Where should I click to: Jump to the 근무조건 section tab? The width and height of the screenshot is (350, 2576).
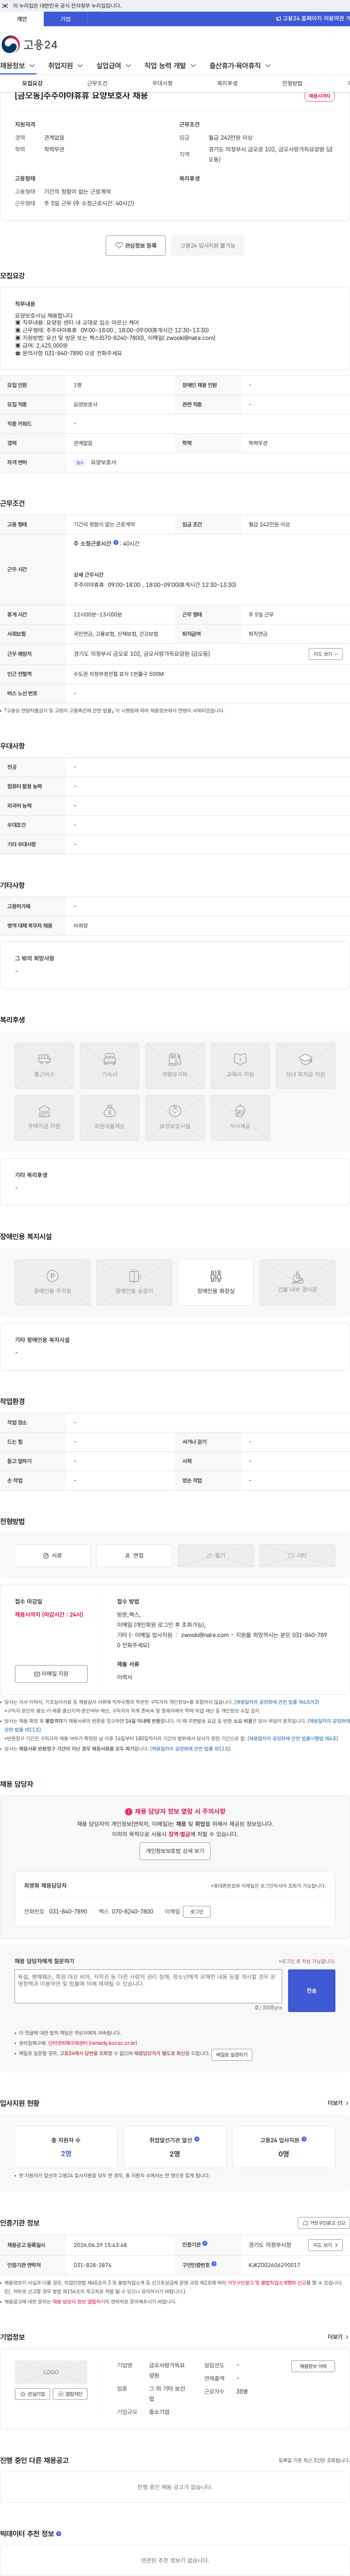point(97,83)
